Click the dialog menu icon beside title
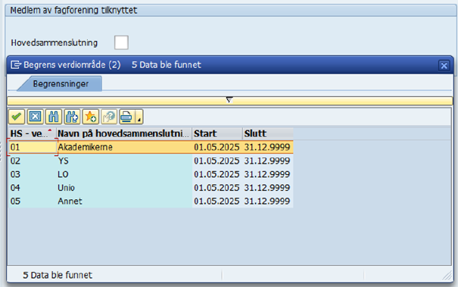 pyautogui.click(x=16, y=64)
